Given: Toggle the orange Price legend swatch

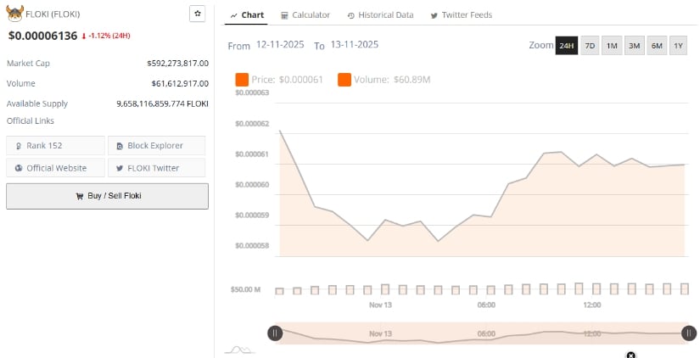Looking at the screenshot, I should pos(242,80).
